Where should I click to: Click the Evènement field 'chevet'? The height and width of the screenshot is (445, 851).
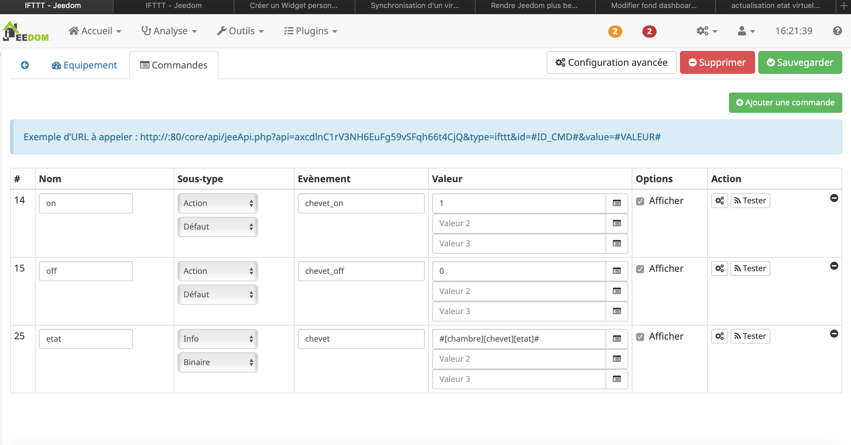pos(361,339)
